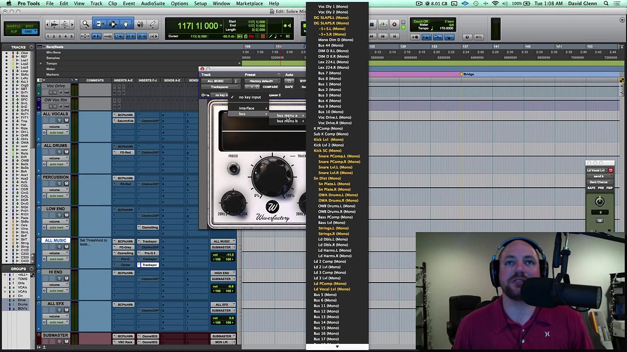Image resolution: width=627 pixels, height=352 pixels.
Task: Open plugin track selector ALL MUSIC
Action: tap(216, 81)
